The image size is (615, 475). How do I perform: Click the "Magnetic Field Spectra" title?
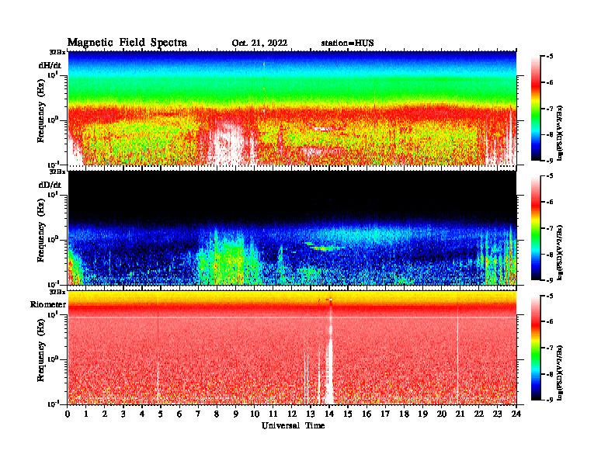pos(127,43)
